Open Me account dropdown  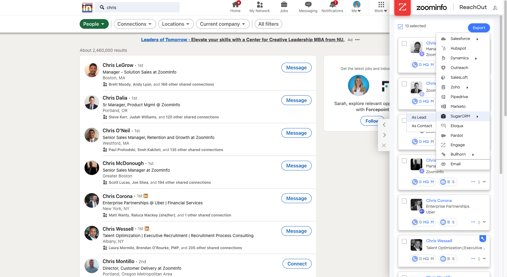tap(356, 7)
